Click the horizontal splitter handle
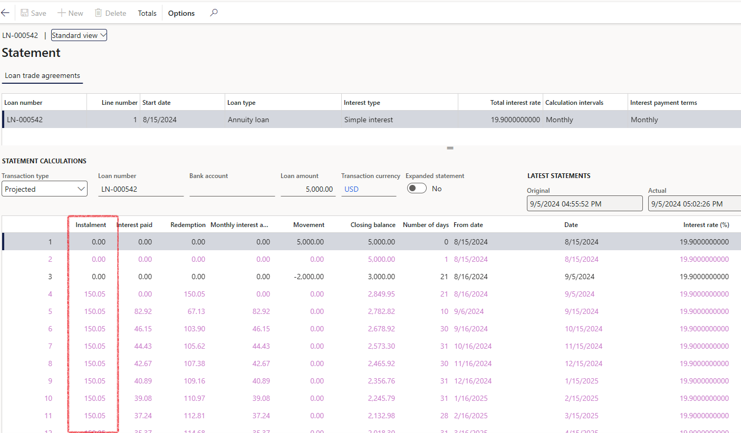 tap(450, 149)
